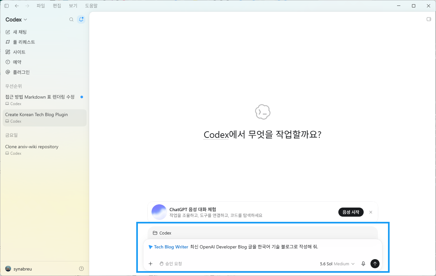Send the message with the arrow button
This screenshot has width=436, height=276.
[x=375, y=264]
